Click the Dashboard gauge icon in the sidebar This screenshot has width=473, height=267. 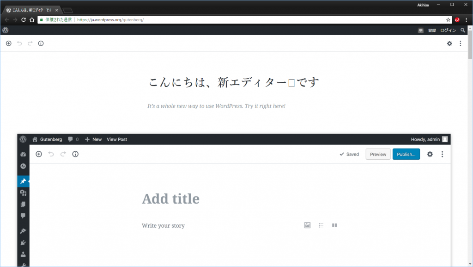coord(23,154)
